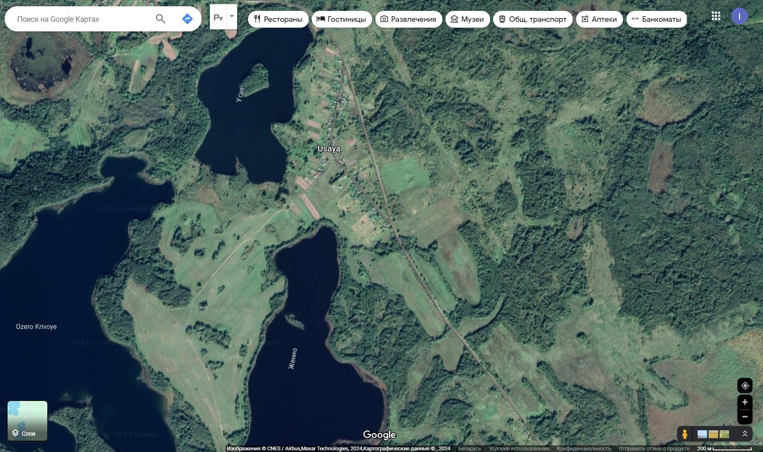Click the user account avatar
This screenshot has width=763, height=452.
pos(739,16)
